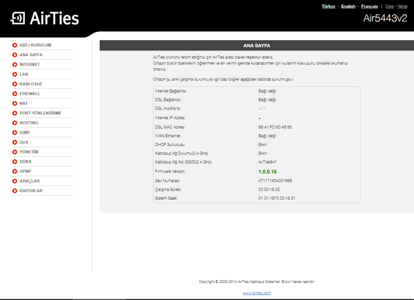Image resolution: width=414 pixels, height=300 pixels.
Task: Click the arrow icon beside PORT YÖNLENDİRME
Action: click(x=15, y=113)
